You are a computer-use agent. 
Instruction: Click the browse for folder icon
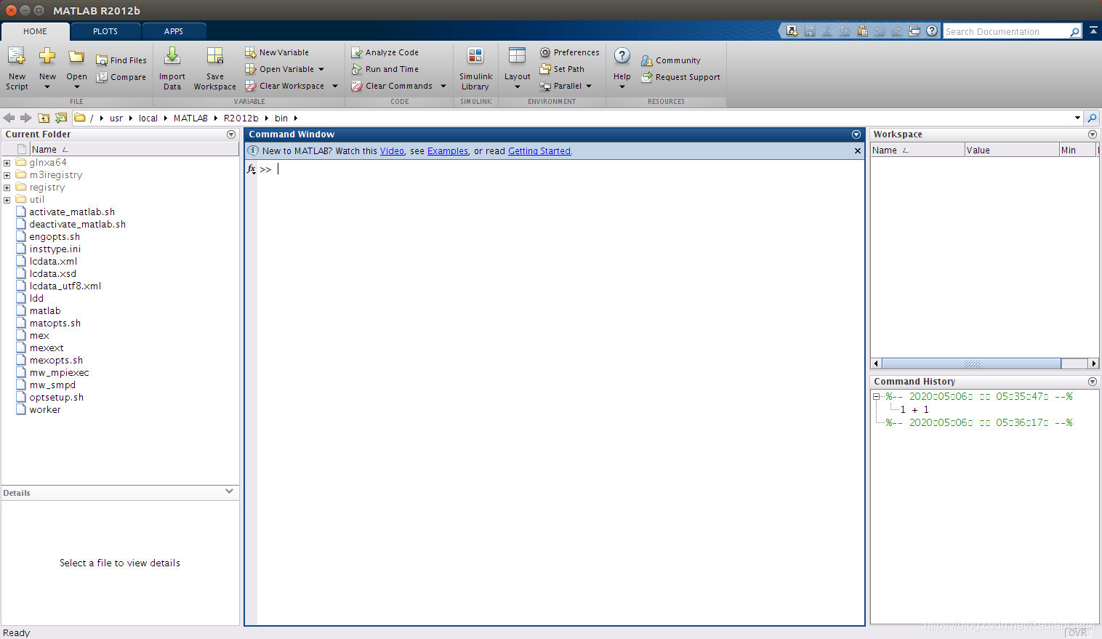[x=61, y=118]
